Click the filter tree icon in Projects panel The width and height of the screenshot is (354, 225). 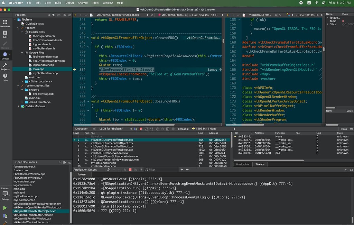click(54, 15)
